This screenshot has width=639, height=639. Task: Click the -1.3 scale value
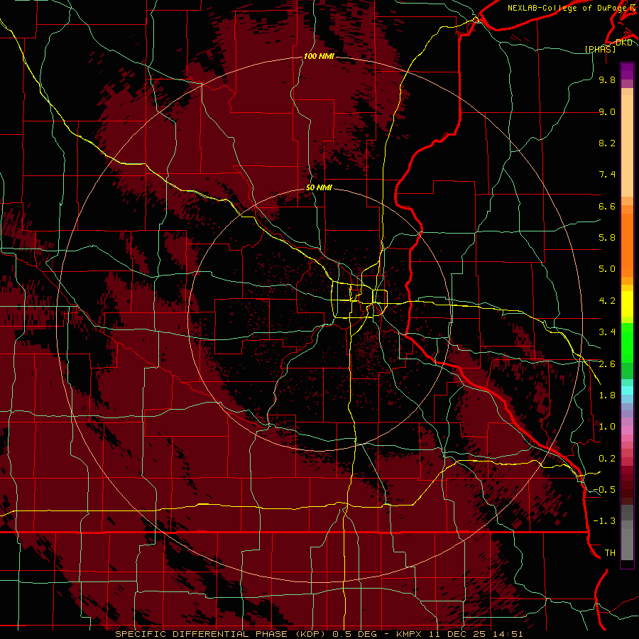coord(604,521)
